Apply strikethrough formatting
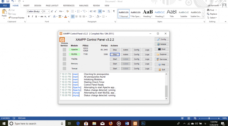This screenshot has width=228, height=126. click(x=42, y=16)
